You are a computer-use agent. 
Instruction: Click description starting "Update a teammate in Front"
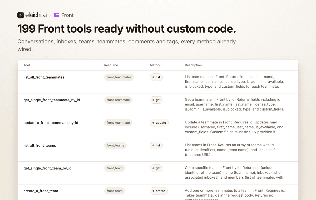point(234,127)
